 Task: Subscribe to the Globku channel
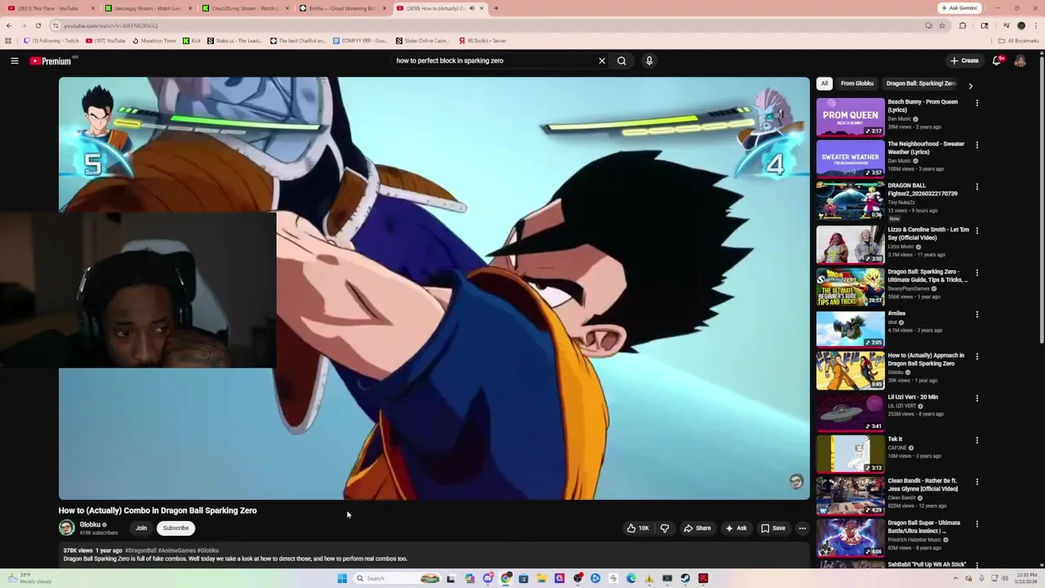point(176,528)
